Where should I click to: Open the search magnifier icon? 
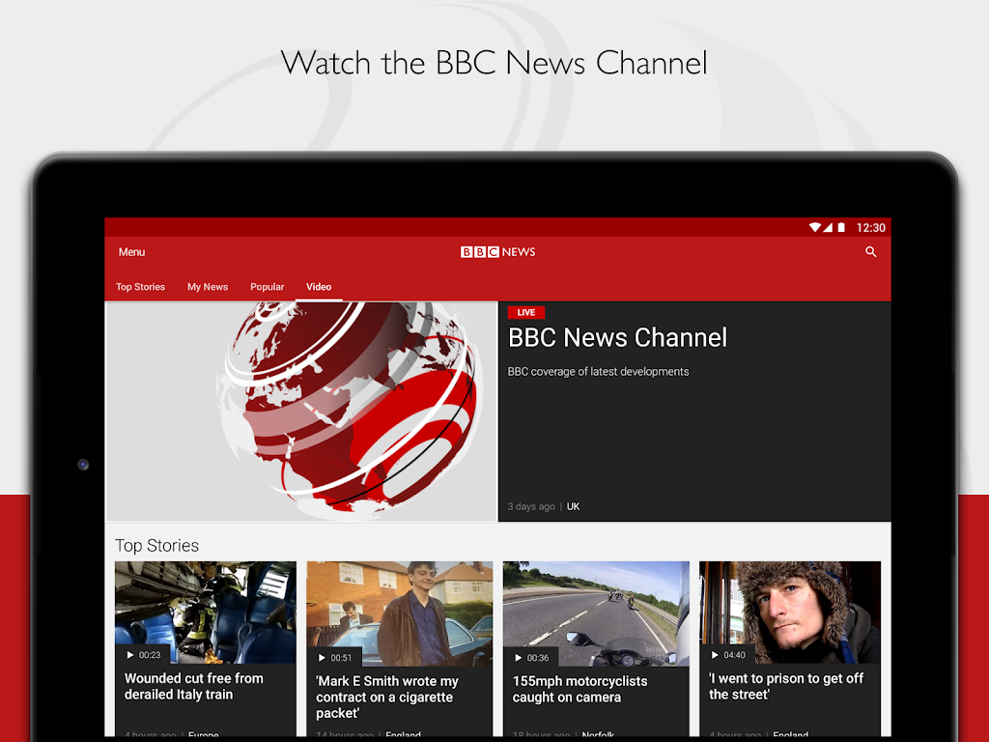870,252
